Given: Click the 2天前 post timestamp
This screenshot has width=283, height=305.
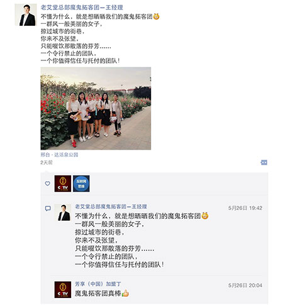Looking at the screenshot, I should click(x=47, y=162).
